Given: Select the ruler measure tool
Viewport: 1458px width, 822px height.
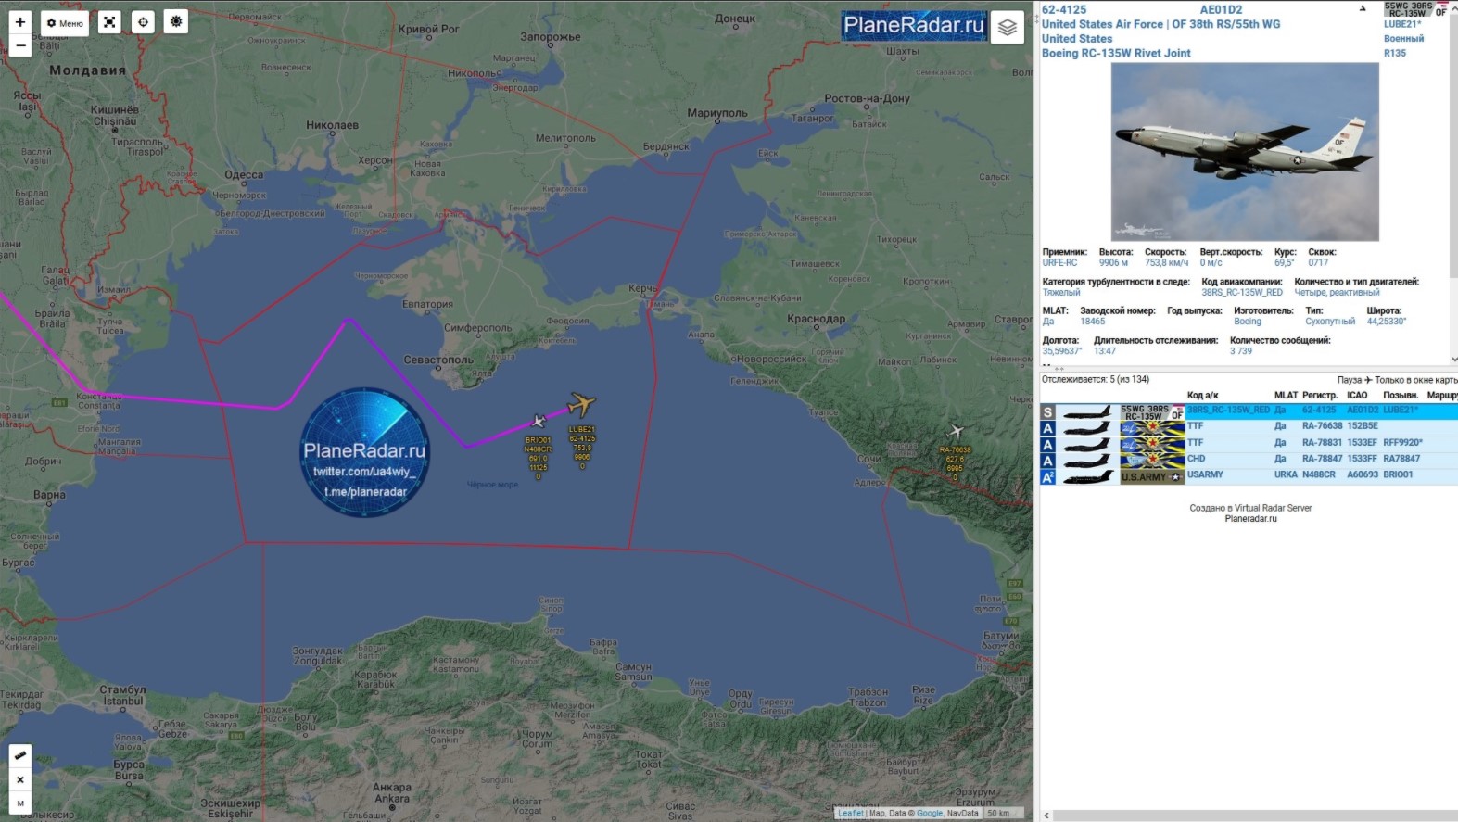Looking at the screenshot, I should click(19, 756).
